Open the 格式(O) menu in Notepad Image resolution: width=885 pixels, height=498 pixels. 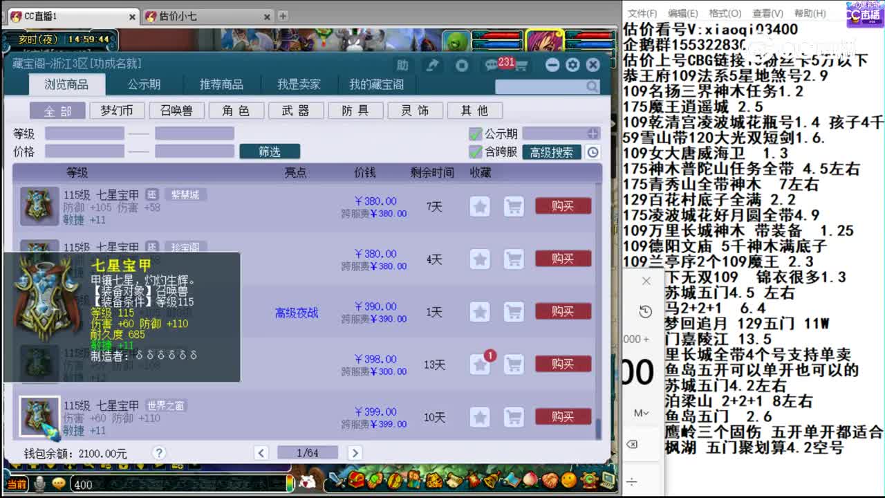tap(725, 13)
